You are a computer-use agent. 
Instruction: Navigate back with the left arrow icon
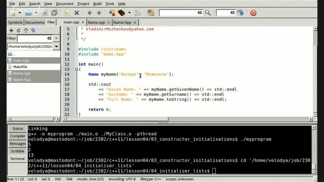click(90, 13)
